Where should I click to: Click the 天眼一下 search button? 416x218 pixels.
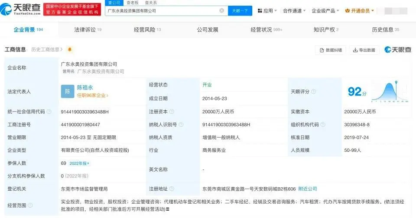pos(240,10)
